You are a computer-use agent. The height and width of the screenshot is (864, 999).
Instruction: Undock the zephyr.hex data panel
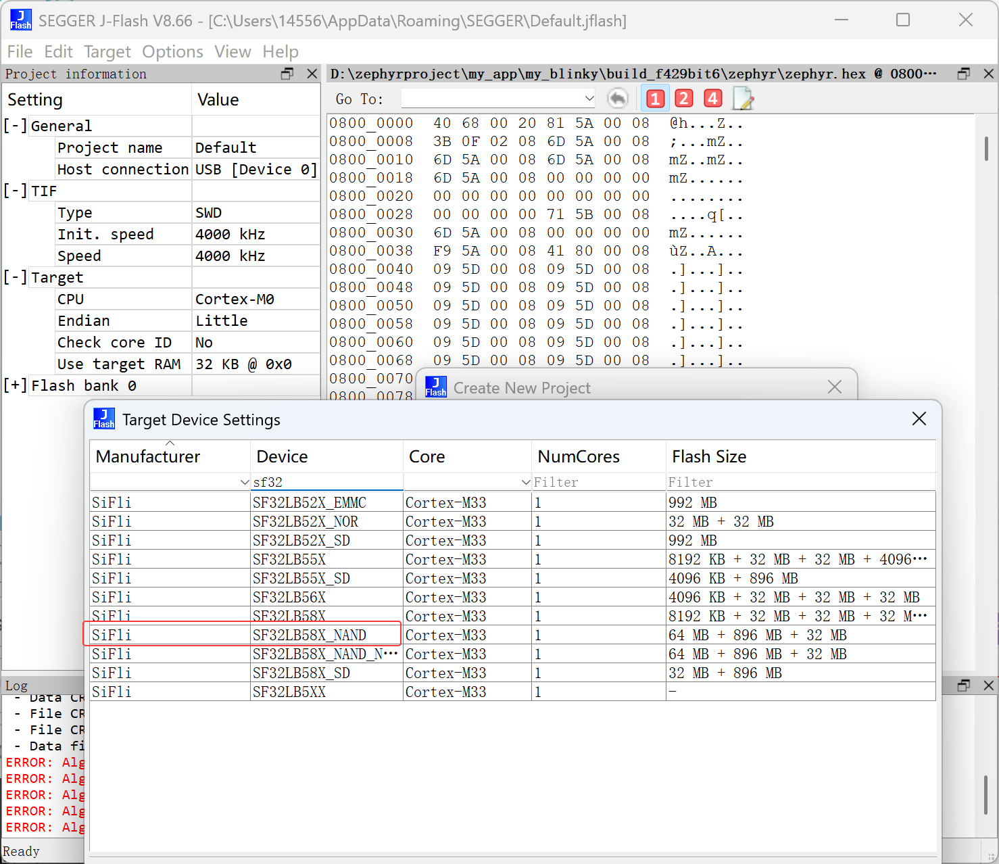964,74
